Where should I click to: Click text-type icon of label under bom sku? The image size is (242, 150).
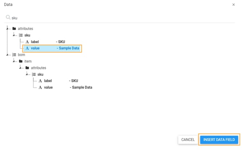[x=40, y=81]
